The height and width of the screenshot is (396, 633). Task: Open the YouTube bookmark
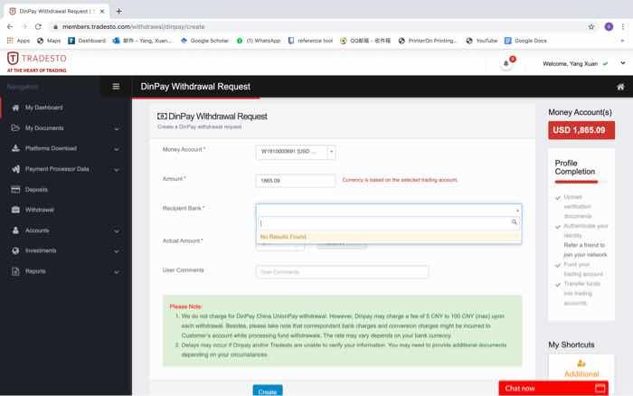(482, 41)
